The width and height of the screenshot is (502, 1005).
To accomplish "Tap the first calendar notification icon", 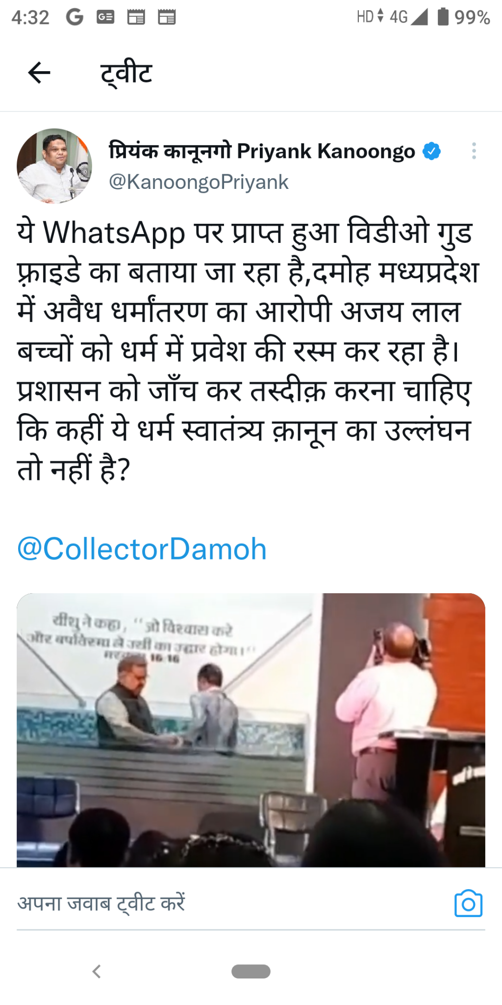I will [x=136, y=18].
